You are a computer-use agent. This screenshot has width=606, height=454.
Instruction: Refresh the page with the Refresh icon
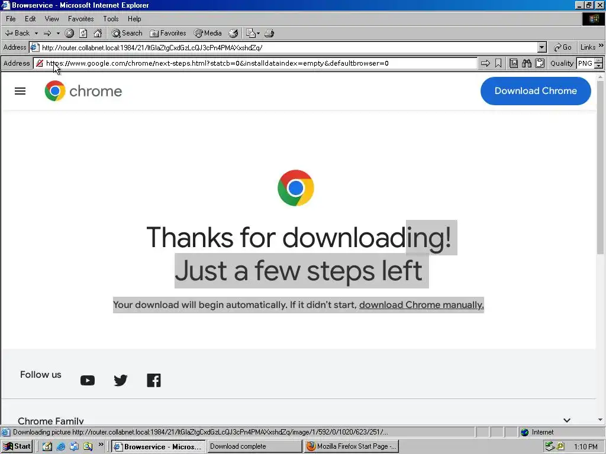(83, 33)
